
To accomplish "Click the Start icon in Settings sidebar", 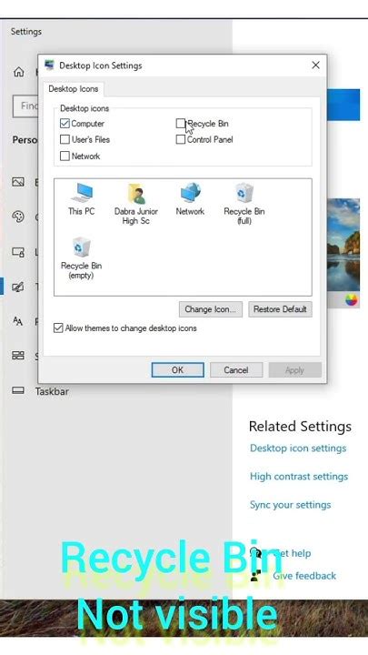I will tap(18, 356).
